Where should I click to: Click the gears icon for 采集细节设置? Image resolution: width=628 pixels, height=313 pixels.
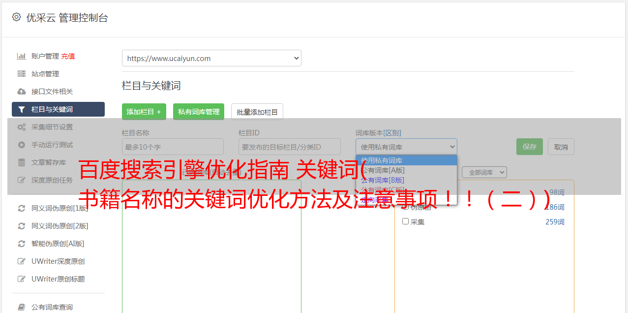tap(22, 127)
